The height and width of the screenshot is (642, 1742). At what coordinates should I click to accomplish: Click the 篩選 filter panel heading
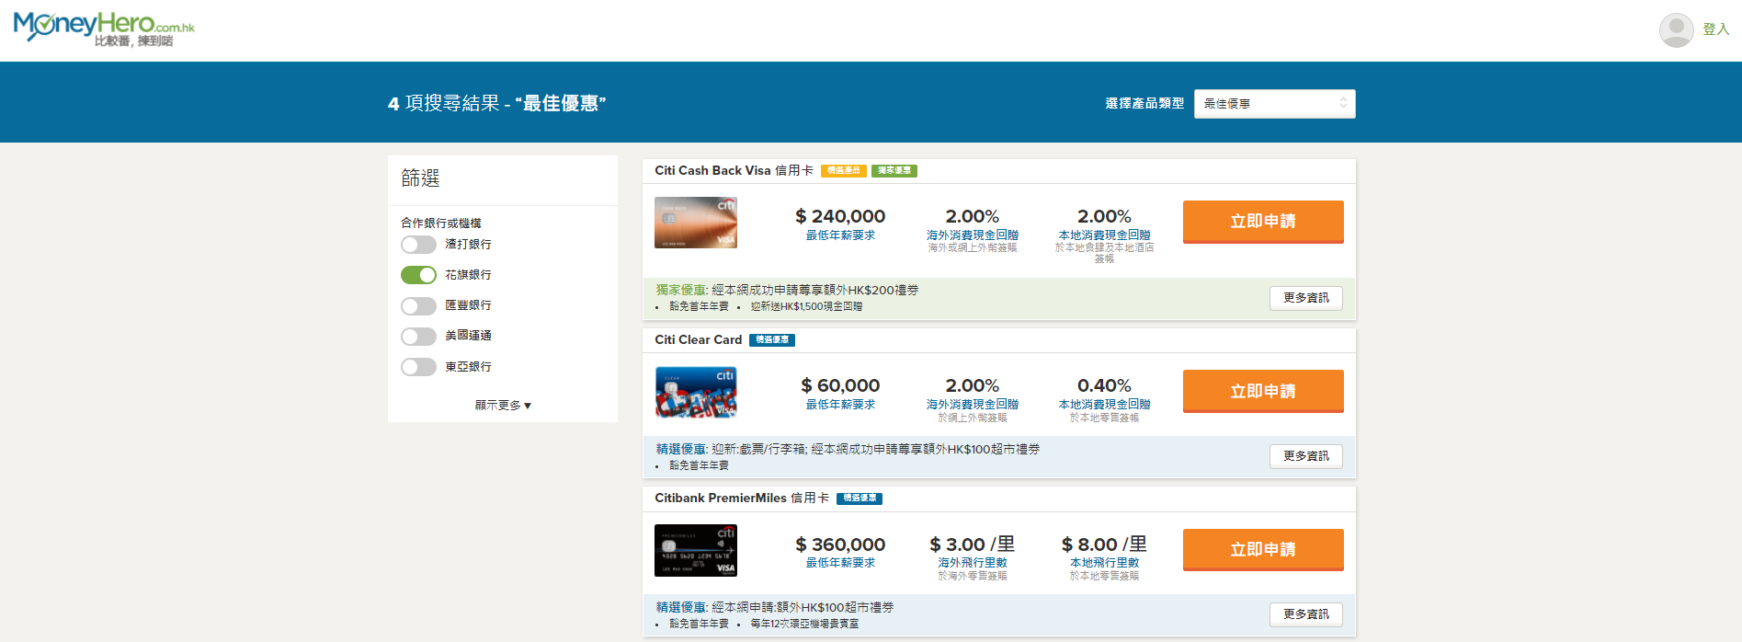pos(420,178)
